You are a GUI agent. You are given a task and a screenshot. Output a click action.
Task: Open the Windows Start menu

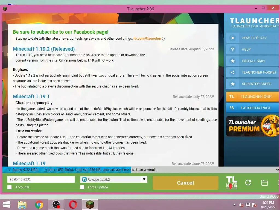pos(7,205)
